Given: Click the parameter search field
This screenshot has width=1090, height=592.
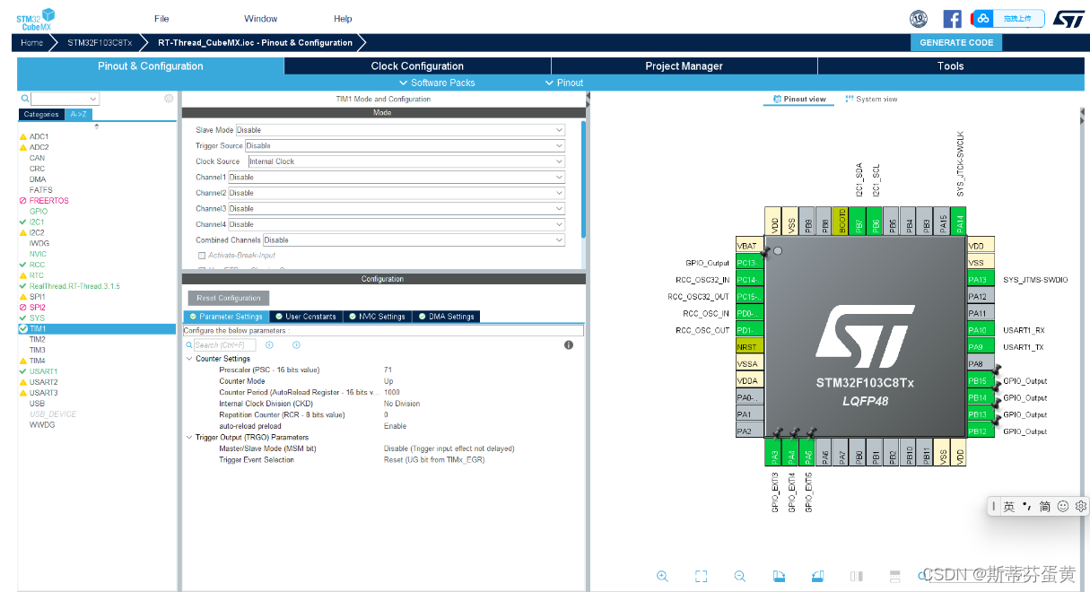Looking at the screenshot, I should point(224,344).
